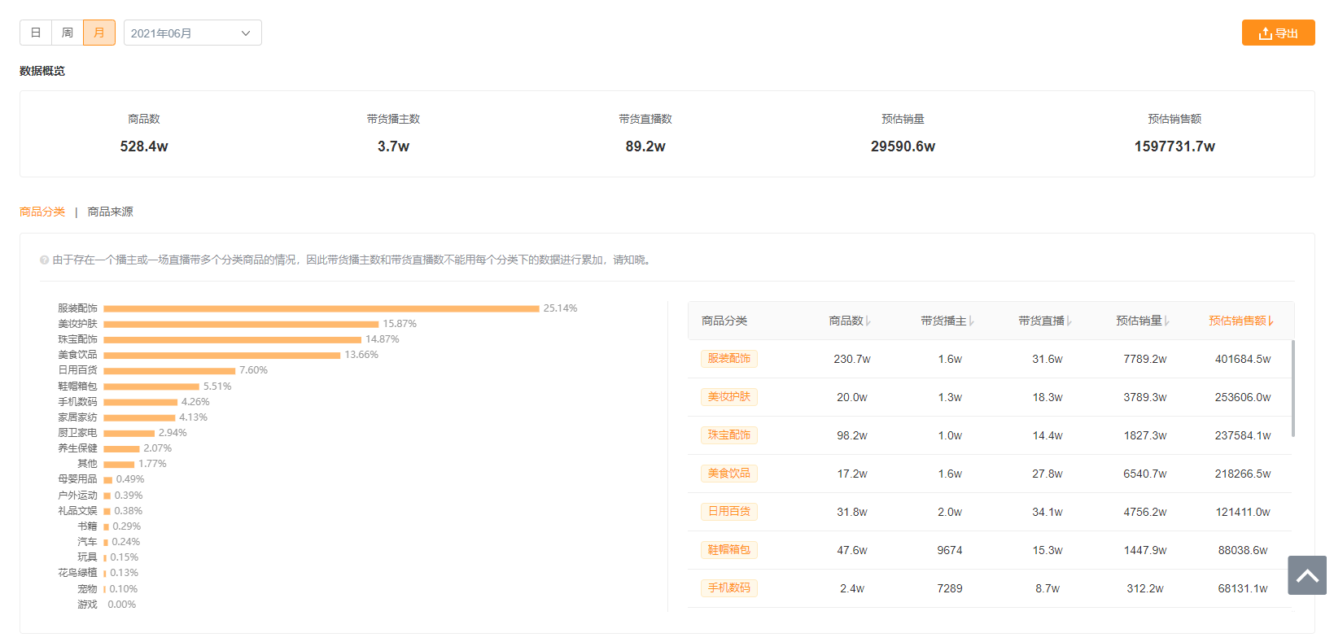Click the 户外运动 chart label
Viewport: 1334px width, 642px height.
pyautogui.click(x=77, y=496)
